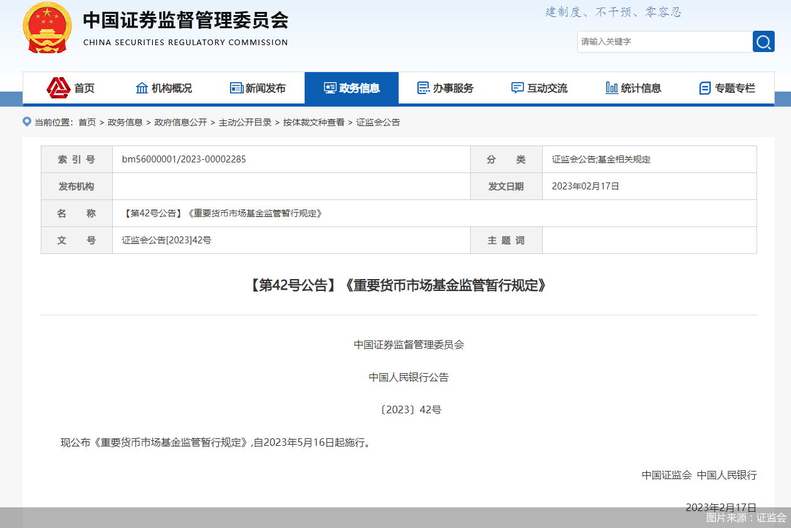Navigate to 主动公开目录 breadcrumb link

coord(245,122)
